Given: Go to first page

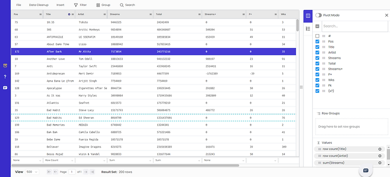Looking at the screenshot, I should point(49,172).
